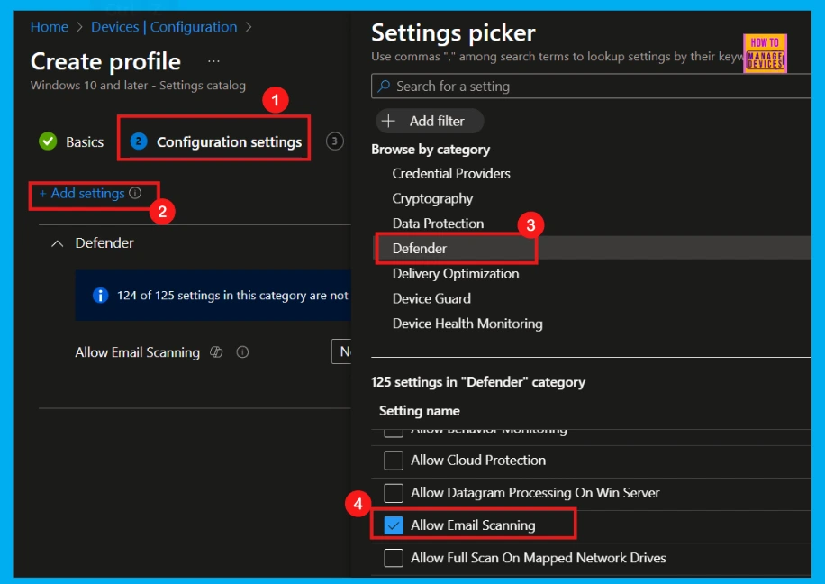Click the Allow Cloud Protection label text
This screenshot has height=584, width=825.
tap(477, 461)
